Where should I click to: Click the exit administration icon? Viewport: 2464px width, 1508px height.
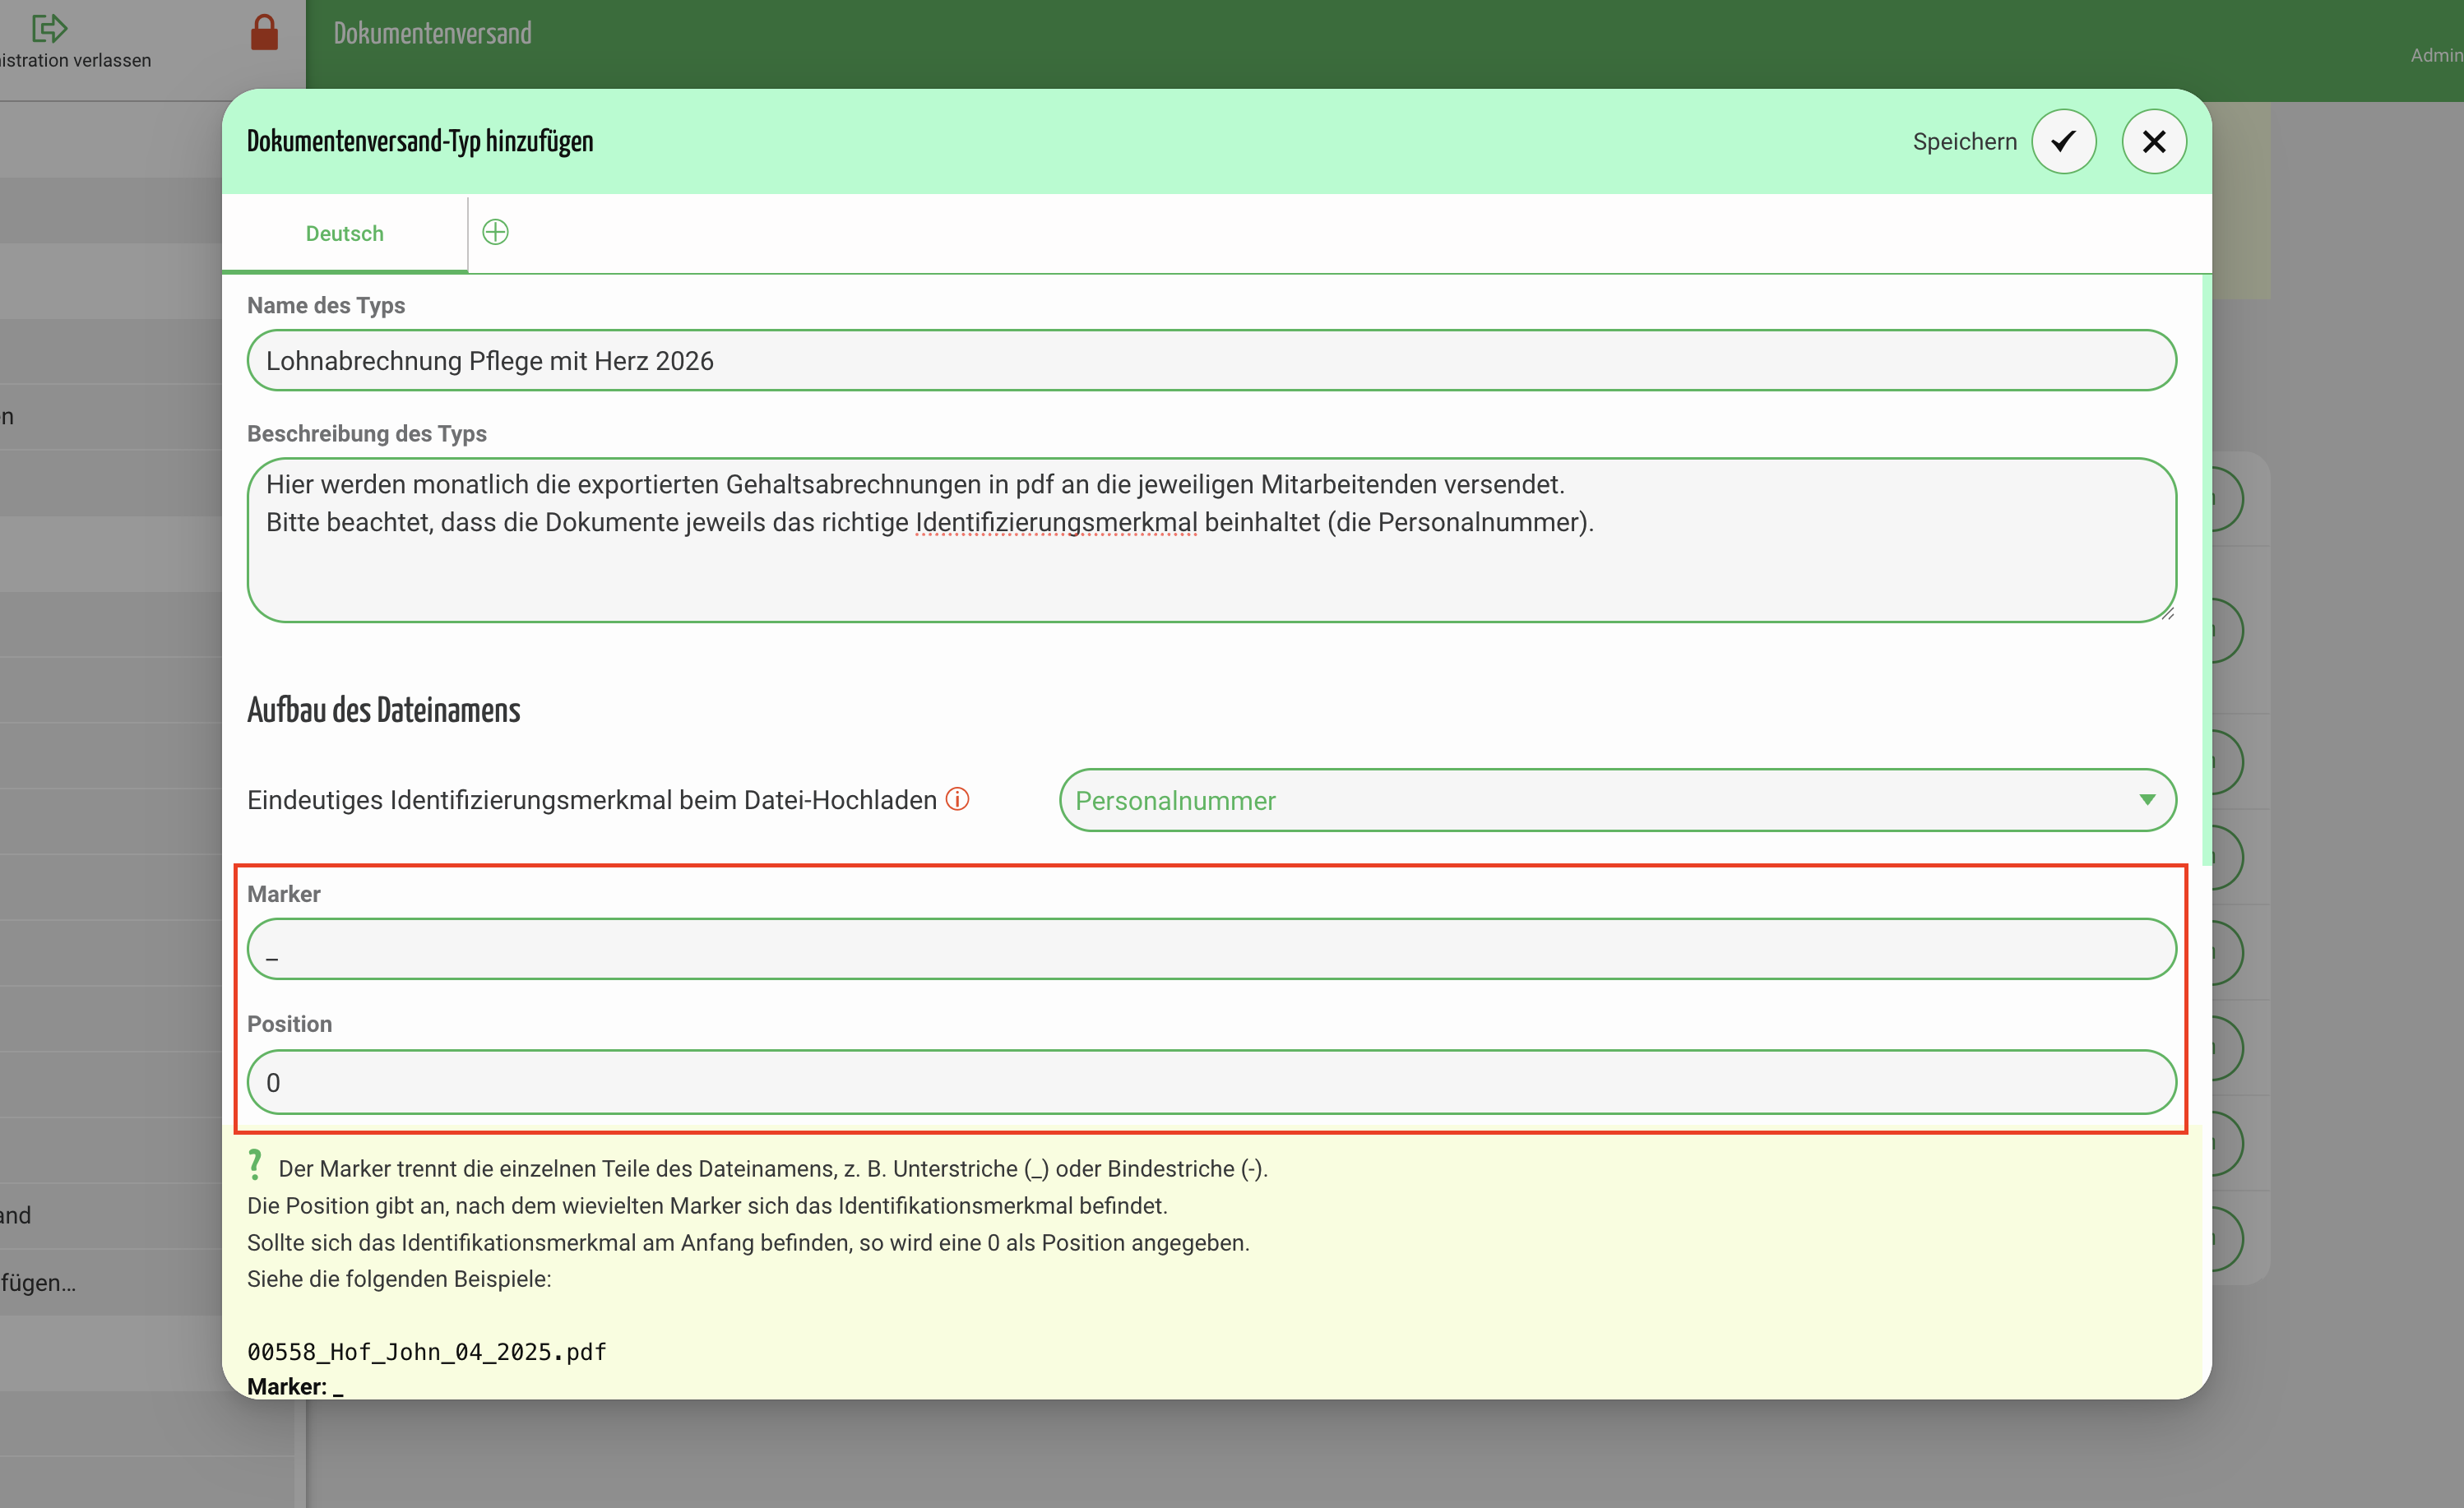[x=49, y=28]
